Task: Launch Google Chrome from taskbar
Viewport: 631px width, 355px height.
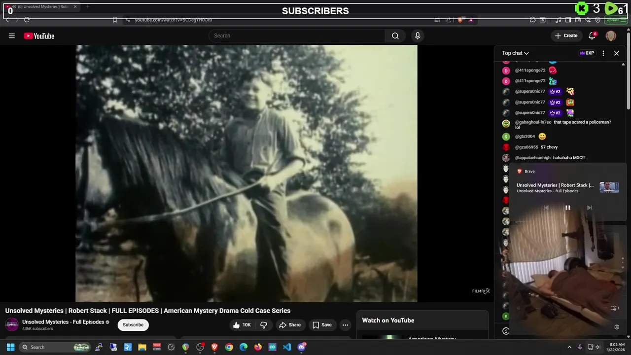Action: pos(229,347)
